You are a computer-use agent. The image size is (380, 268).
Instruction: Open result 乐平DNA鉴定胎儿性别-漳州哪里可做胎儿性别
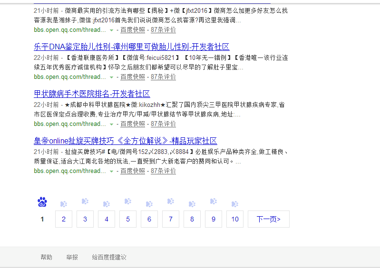coord(132,47)
